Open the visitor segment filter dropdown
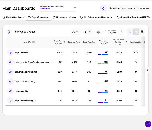 click(x=88, y=32)
